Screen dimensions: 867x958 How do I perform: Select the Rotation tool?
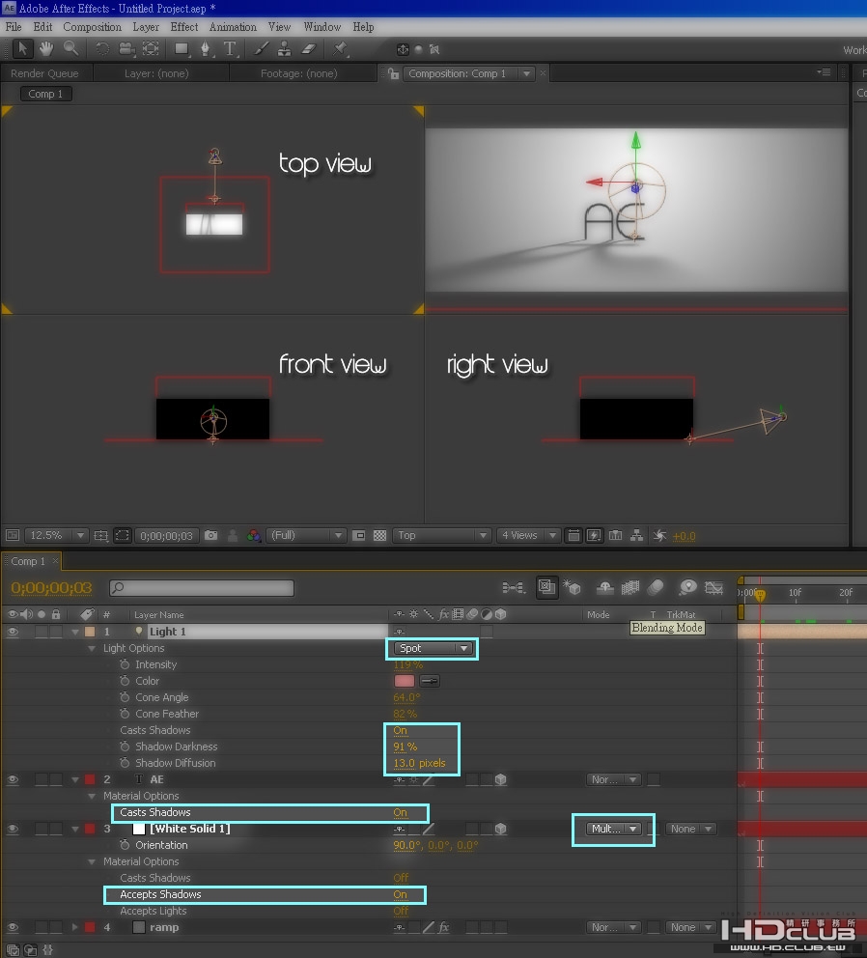[x=102, y=49]
